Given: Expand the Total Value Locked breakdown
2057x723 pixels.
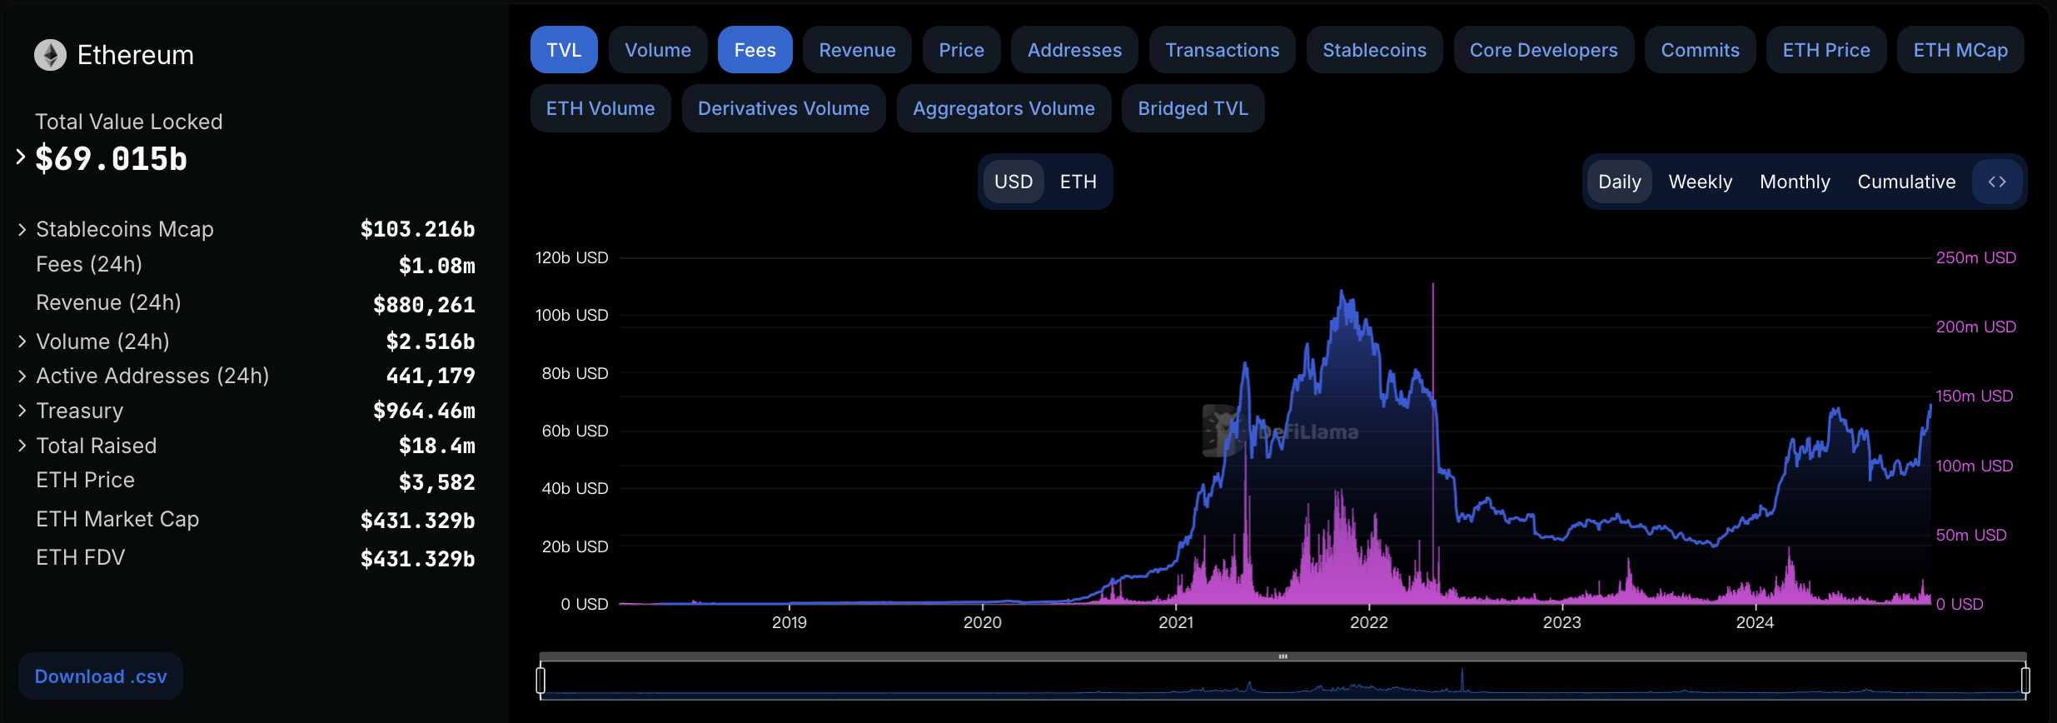Looking at the screenshot, I should coord(21,157).
